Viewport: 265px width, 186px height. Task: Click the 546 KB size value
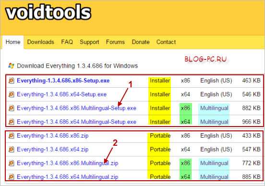[x=251, y=94]
